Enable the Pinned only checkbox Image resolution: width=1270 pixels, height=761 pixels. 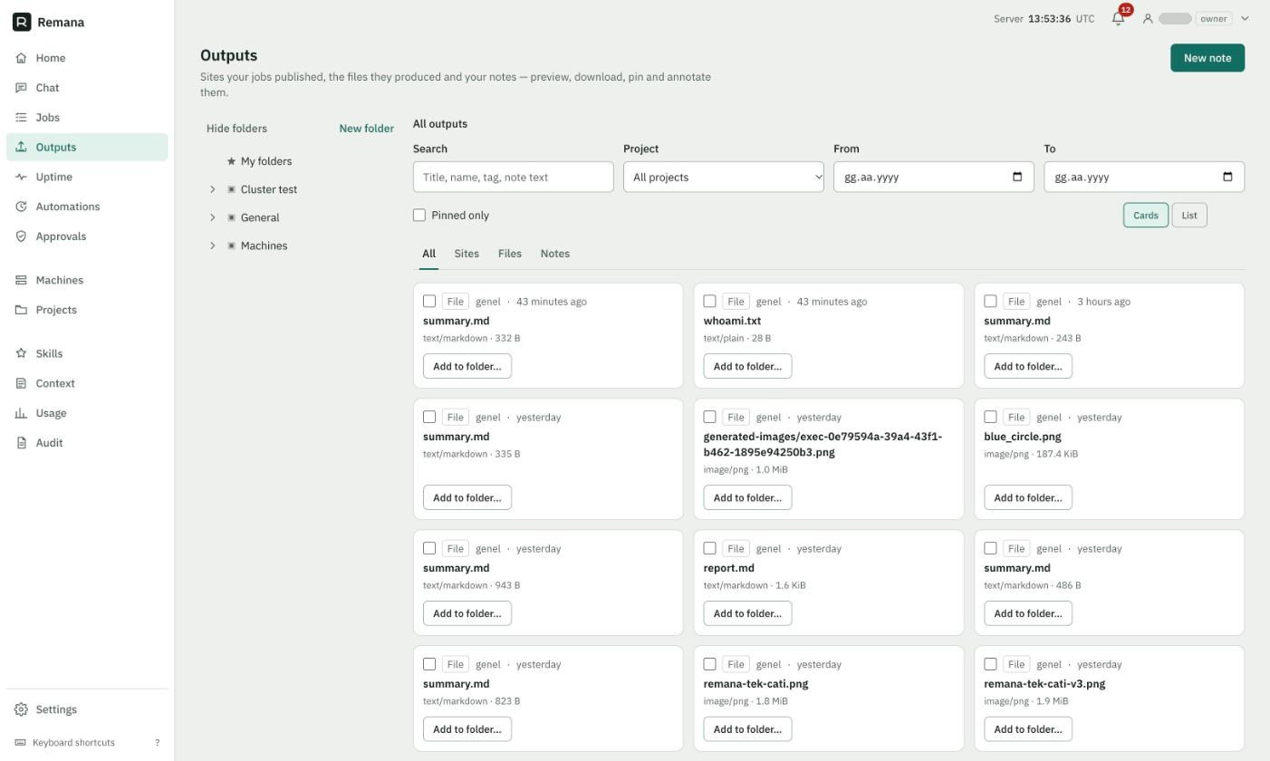point(419,215)
